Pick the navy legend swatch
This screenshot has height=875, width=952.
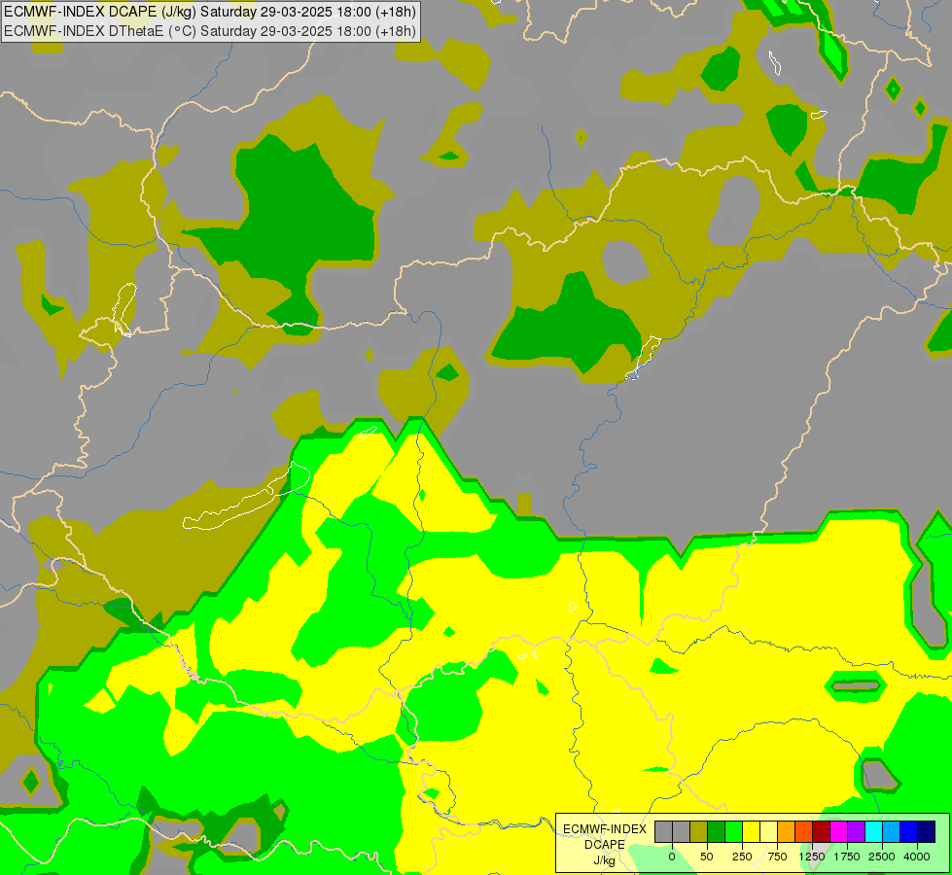tap(927, 832)
